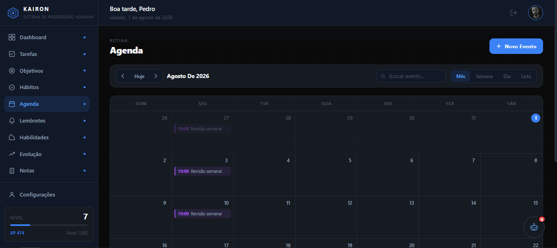The width and height of the screenshot is (557, 248).
Task: Click the date text sábado, 1 de agosto
Action: [141, 18]
